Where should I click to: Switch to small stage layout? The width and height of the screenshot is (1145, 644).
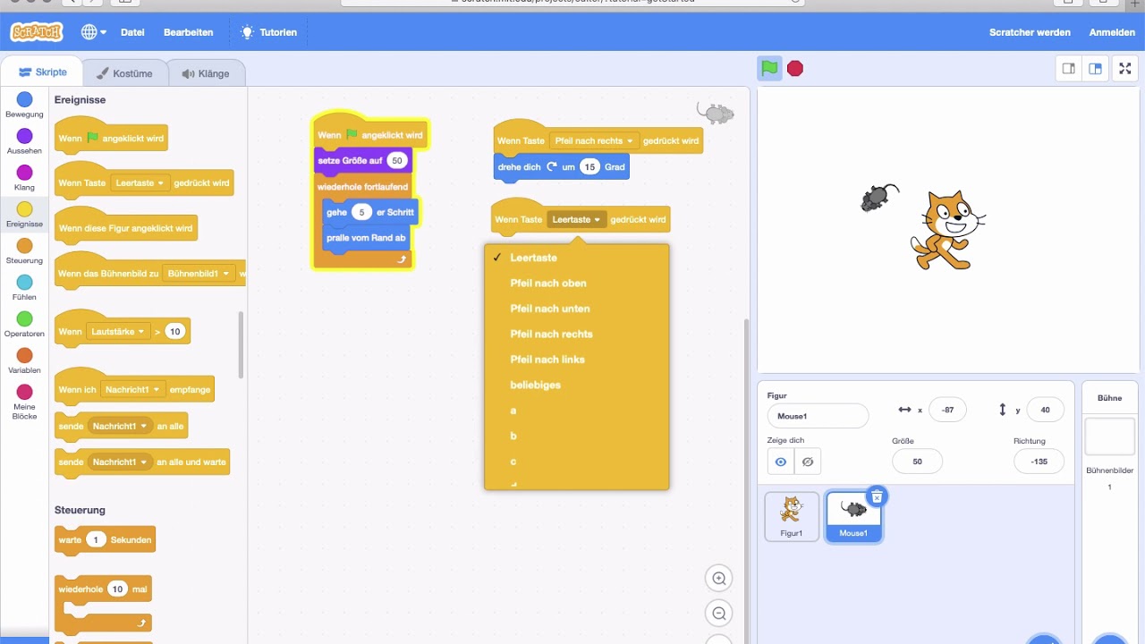click(1068, 68)
